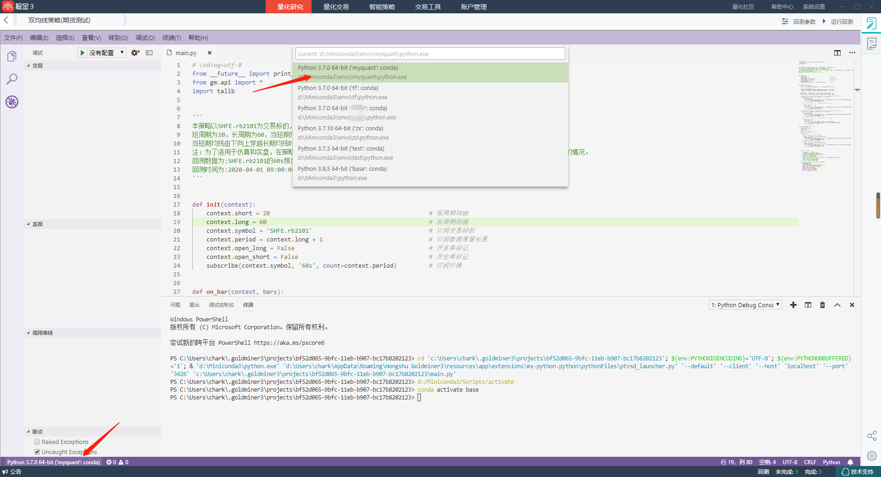Open 技术支持 tech support
This screenshot has height=477, width=881.
click(x=858, y=472)
